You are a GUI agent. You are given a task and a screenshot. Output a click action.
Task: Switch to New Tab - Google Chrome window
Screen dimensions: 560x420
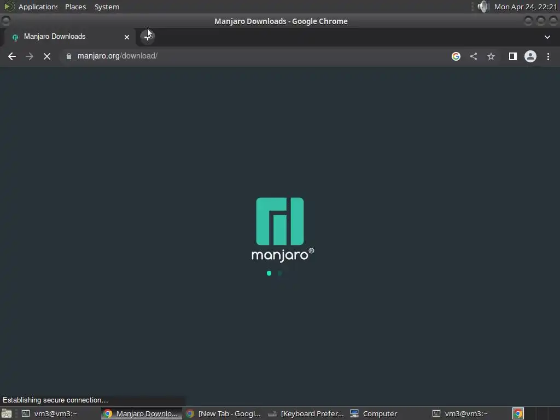click(223, 413)
